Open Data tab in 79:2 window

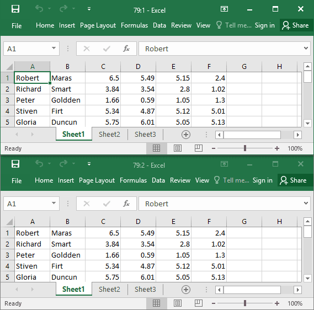tap(158, 180)
